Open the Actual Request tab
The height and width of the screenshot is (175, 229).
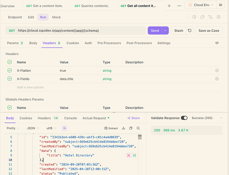pos(96,118)
